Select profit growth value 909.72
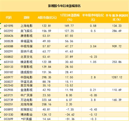 pos(117,46)
